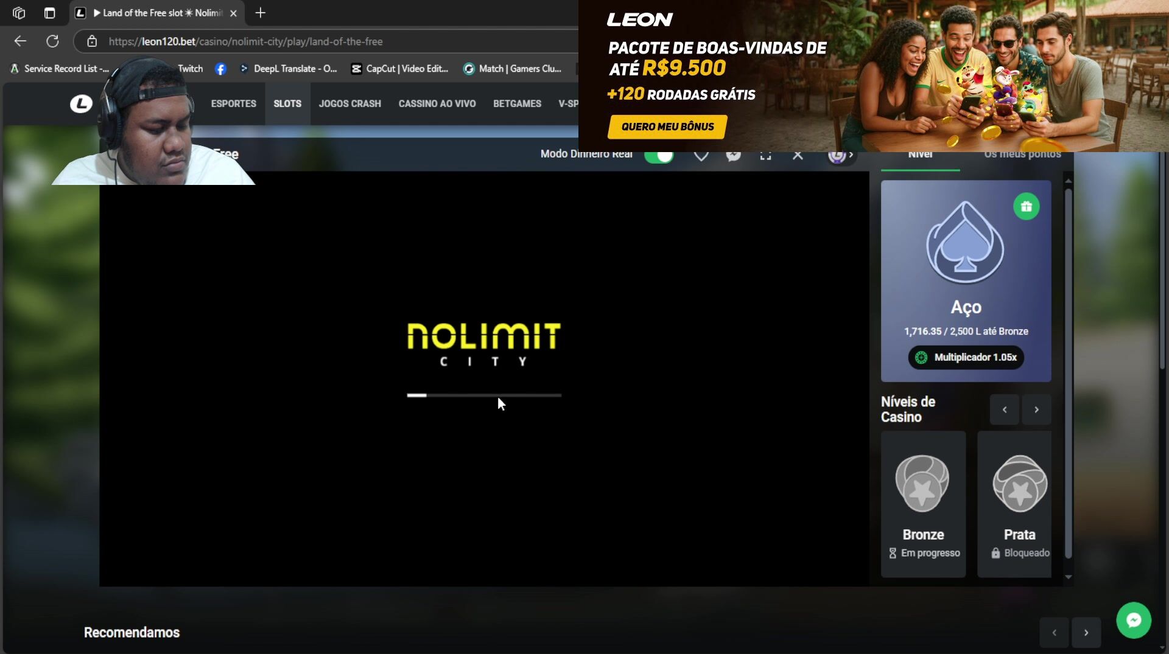Screen dimensions: 1169x654
Task: Open the BETGAMES section
Action: coord(517,103)
